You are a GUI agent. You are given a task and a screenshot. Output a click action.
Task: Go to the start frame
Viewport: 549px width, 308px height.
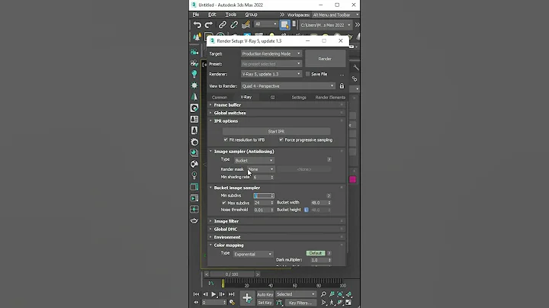(196, 294)
